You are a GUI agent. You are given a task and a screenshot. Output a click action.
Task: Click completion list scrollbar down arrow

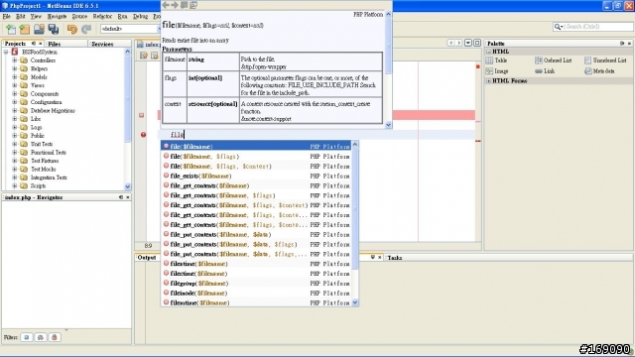(355, 302)
